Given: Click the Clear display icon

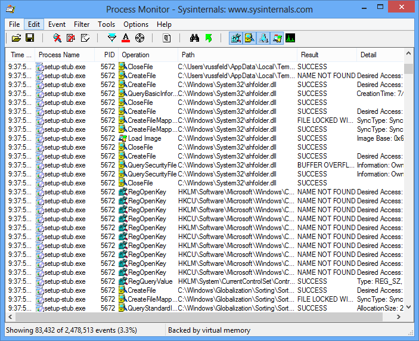Looking at the screenshot, I should (x=85, y=38).
